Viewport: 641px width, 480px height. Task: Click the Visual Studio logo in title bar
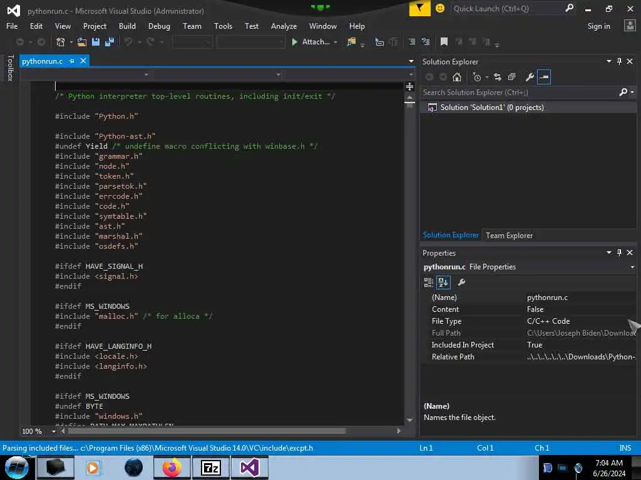pyautogui.click(x=14, y=11)
